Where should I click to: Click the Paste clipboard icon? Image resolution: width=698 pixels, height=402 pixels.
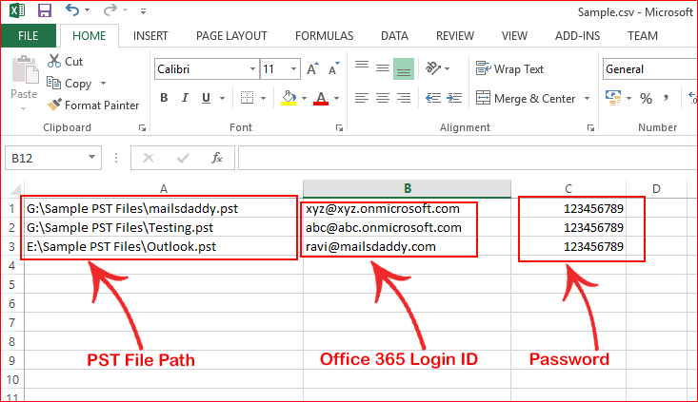25,69
